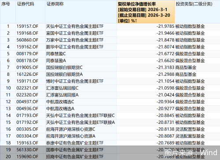Select code cell 159163.OF
Viewport: 220px width, 160px height.
(x=27, y=143)
